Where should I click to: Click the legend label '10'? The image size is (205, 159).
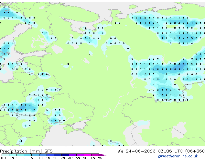[40, 158]
